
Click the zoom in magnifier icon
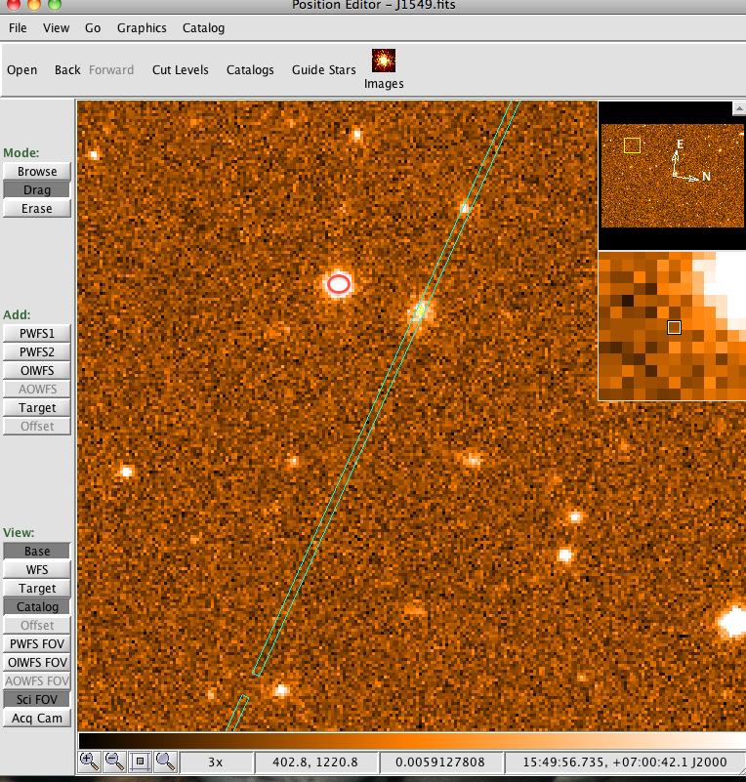[x=89, y=760]
